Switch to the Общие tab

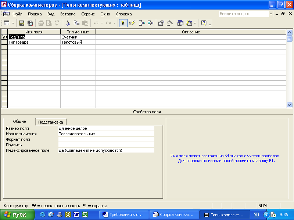coord(19,121)
